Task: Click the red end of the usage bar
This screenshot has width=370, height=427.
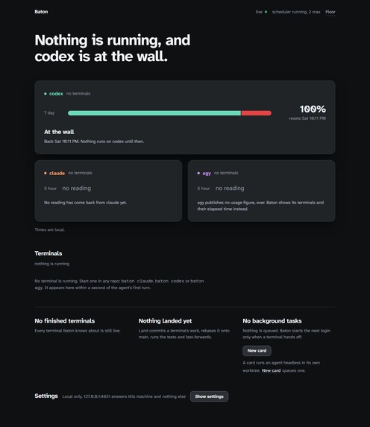Action: click(257, 113)
